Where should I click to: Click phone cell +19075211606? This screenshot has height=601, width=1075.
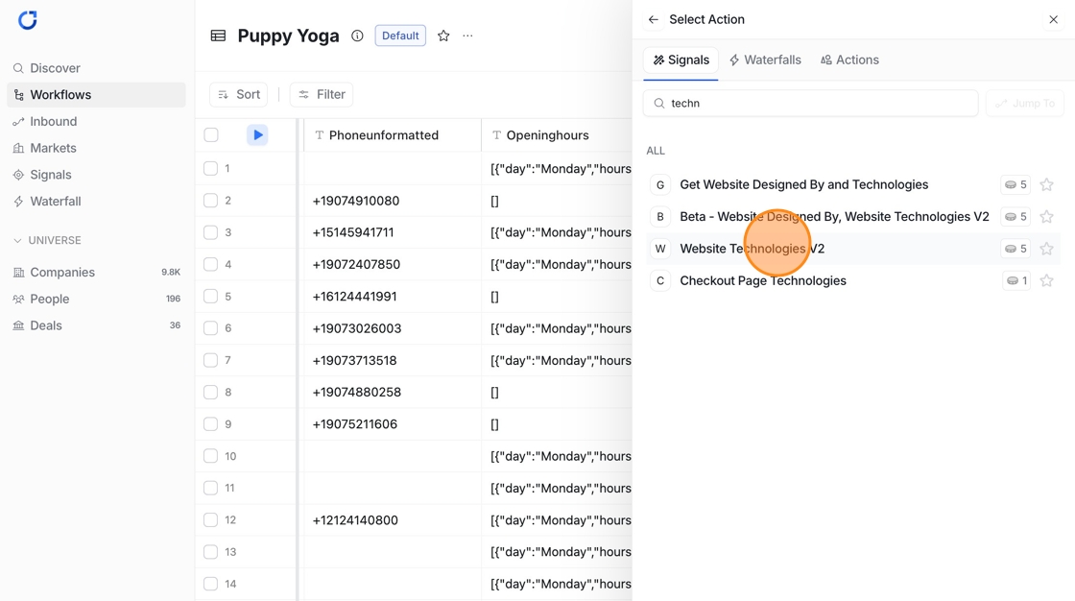point(393,424)
